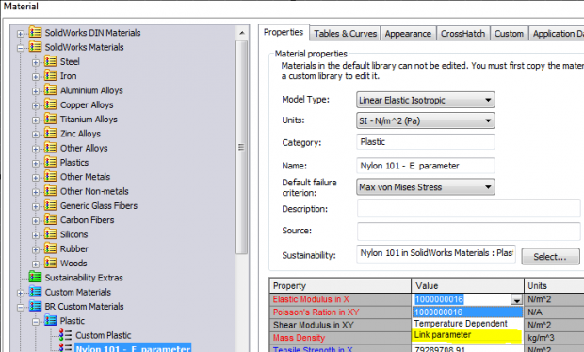Image resolution: width=584 pixels, height=352 pixels.
Task: Open the Appearance tab
Action: pyautogui.click(x=408, y=34)
